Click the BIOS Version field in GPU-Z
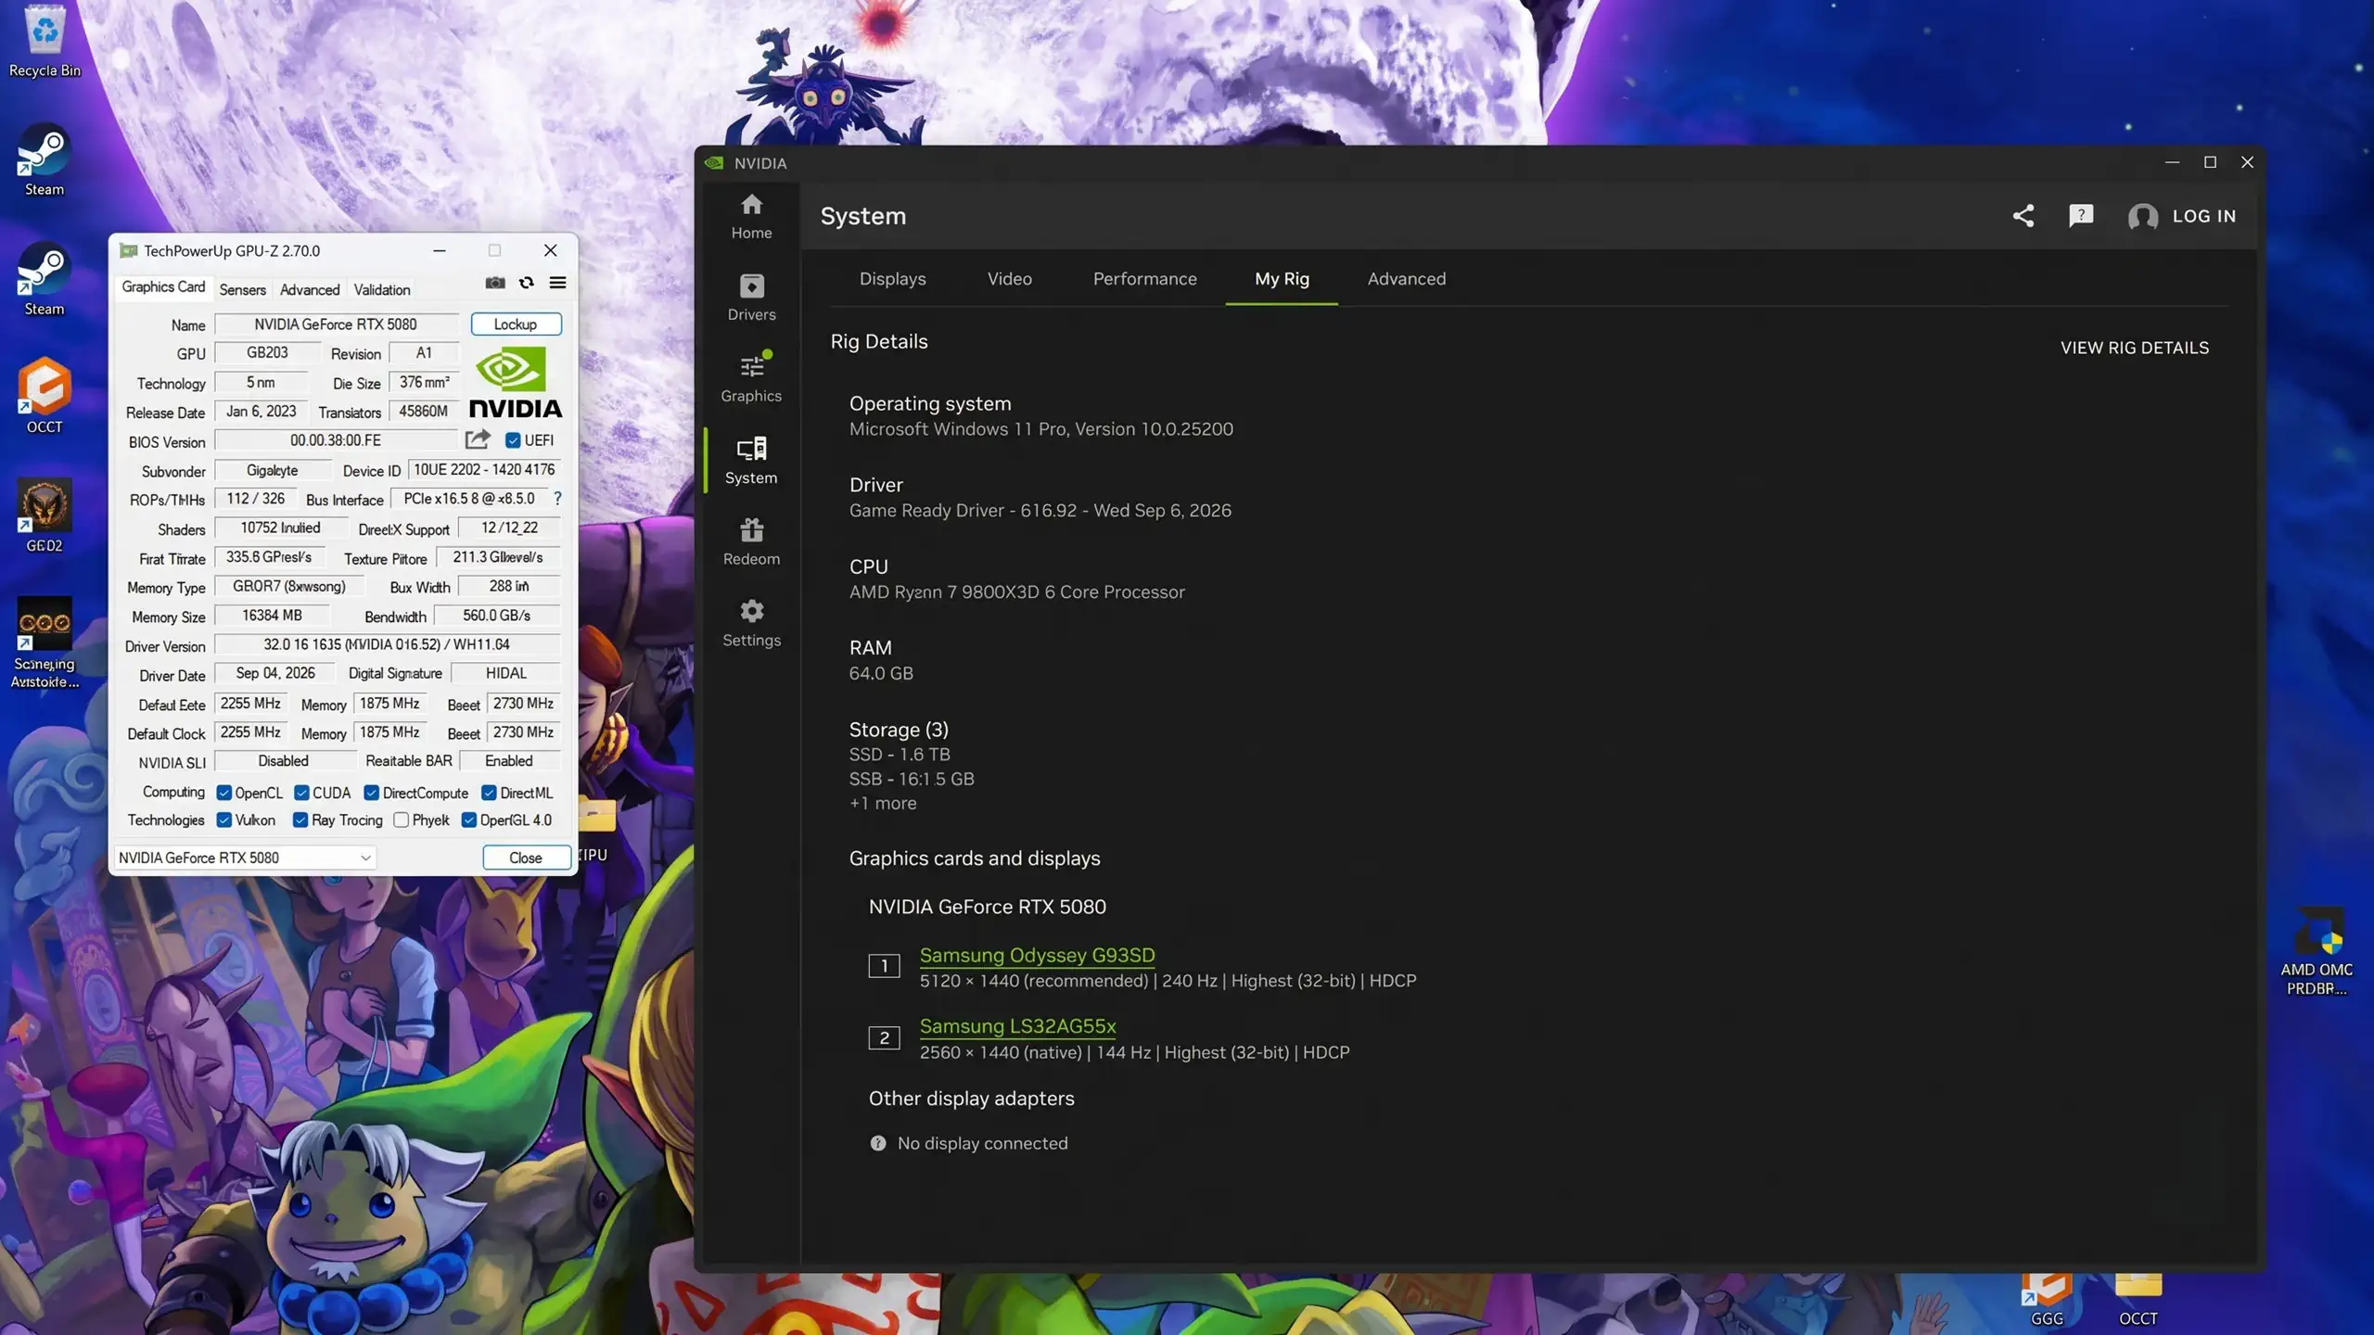The height and width of the screenshot is (1335, 2374). tap(336, 440)
